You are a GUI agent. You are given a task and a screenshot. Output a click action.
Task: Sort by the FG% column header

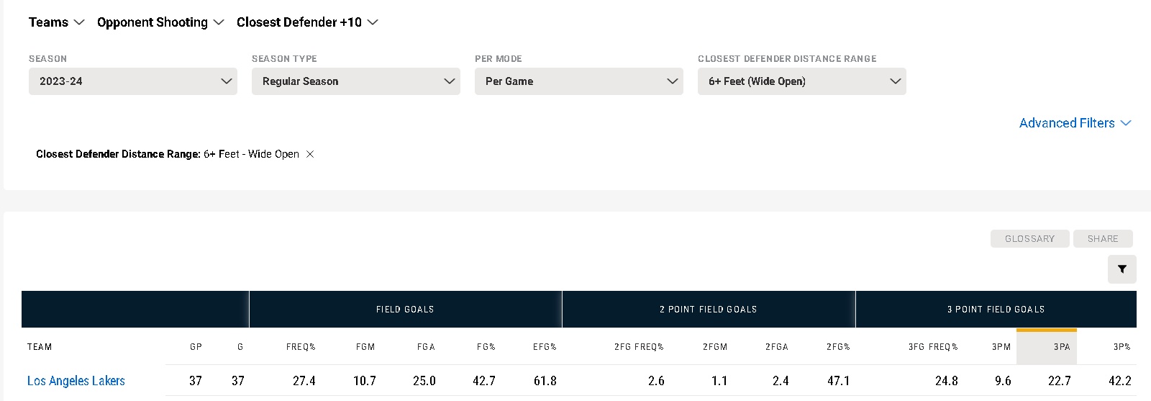(x=486, y=347)
